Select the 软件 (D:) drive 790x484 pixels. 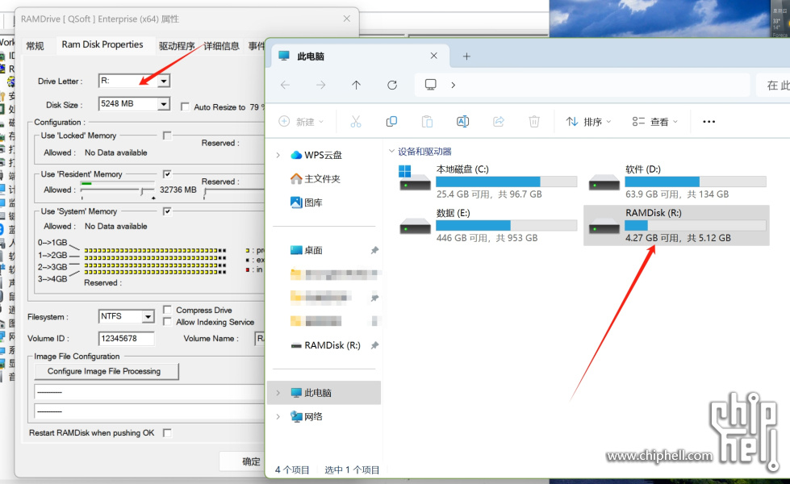677,181
